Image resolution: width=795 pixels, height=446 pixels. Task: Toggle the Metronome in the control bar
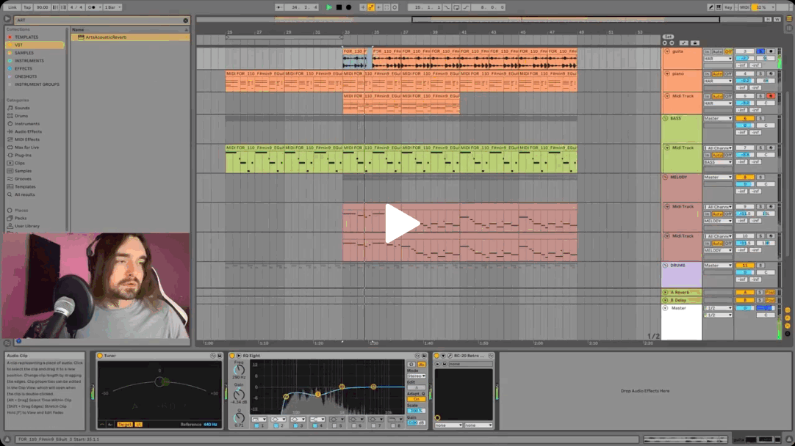(93, 7)
